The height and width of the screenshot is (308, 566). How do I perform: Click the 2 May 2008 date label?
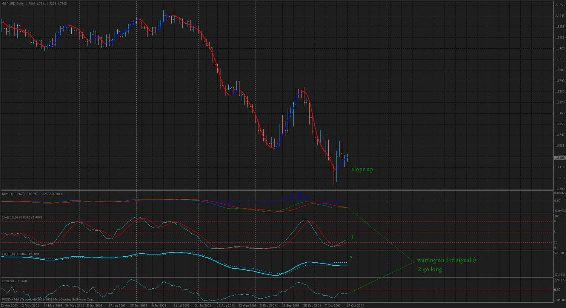click(x=31, y=305)
